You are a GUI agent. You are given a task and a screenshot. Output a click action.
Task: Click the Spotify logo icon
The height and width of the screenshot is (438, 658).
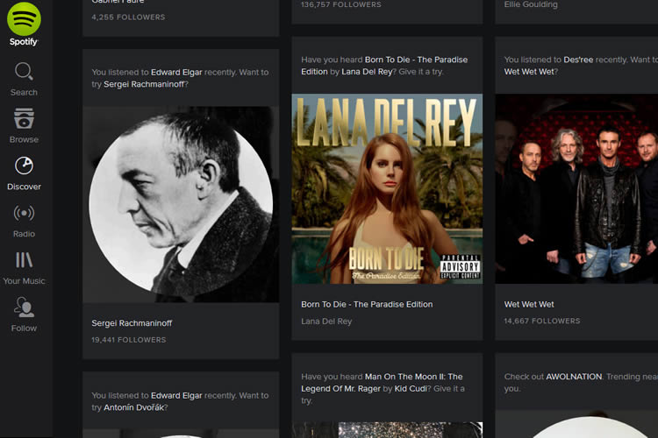[24, 18]
